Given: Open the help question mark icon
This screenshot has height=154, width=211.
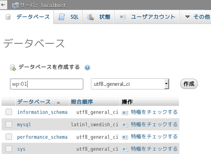Looking at the screenshot, I should tap(87, 67).
